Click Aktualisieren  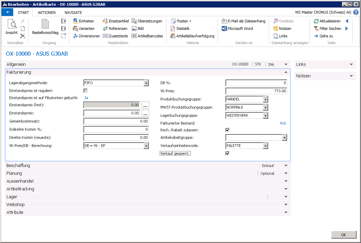click(327, 21)
